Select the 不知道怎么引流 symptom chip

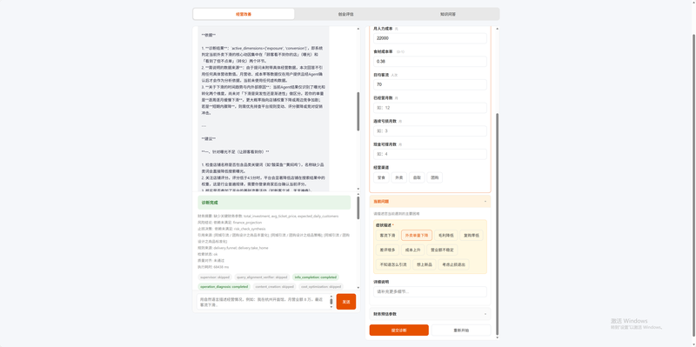[392, 264]
